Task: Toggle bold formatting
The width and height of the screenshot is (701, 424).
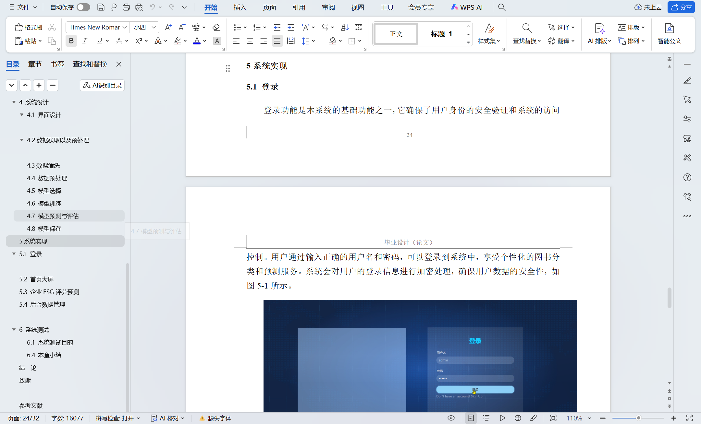Action: click(71, 41)
